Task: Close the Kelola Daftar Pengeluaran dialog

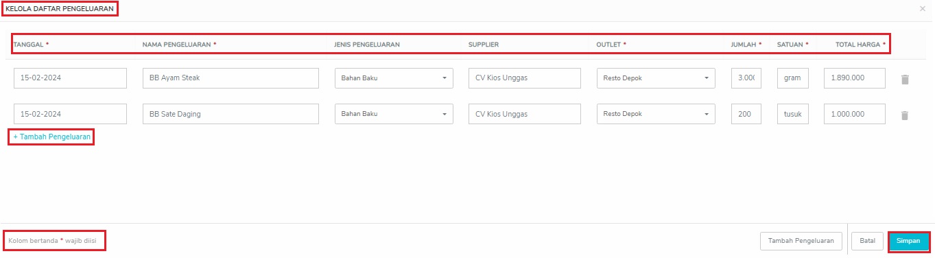Action: (x=922, y=8)
